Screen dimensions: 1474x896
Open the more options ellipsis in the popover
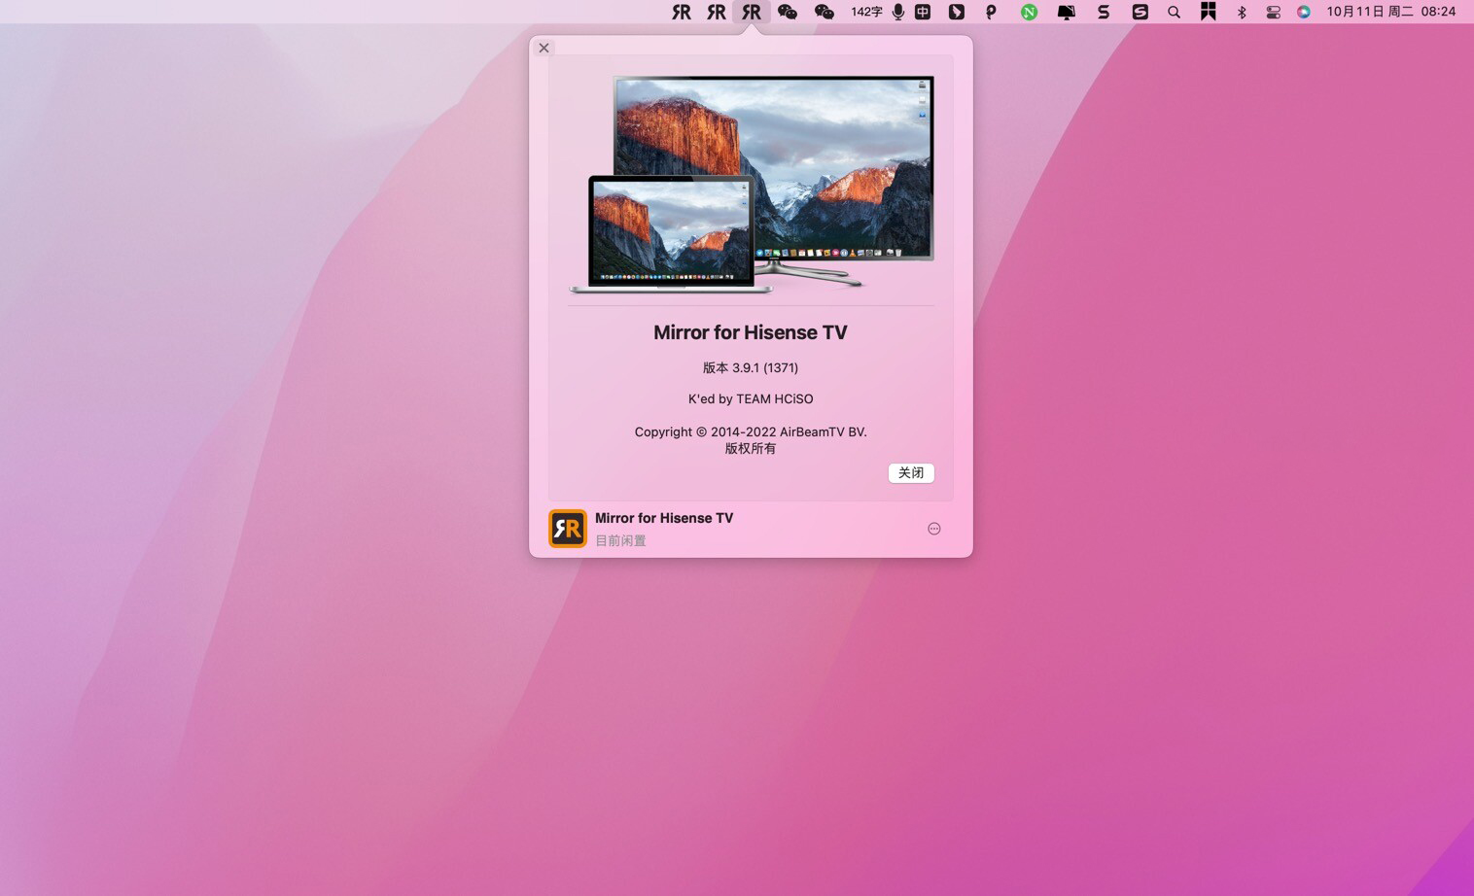[933, 529]
